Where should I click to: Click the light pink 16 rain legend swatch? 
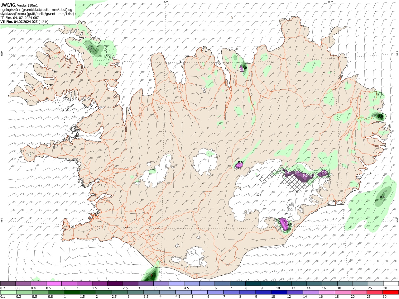pyautogui.click(x=327, y=292)
